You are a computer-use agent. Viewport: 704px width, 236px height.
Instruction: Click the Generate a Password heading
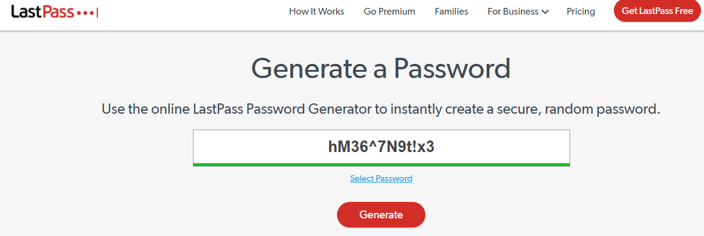click(x=381, y=69)
